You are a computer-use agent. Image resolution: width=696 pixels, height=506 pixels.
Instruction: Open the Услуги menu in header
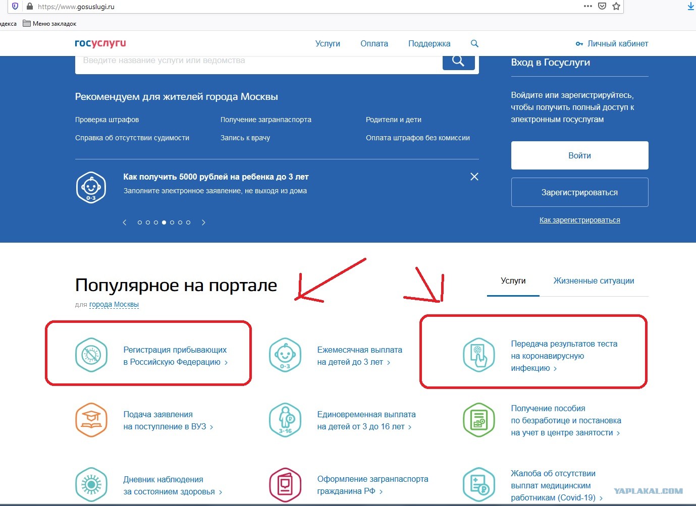coord(328,43)
